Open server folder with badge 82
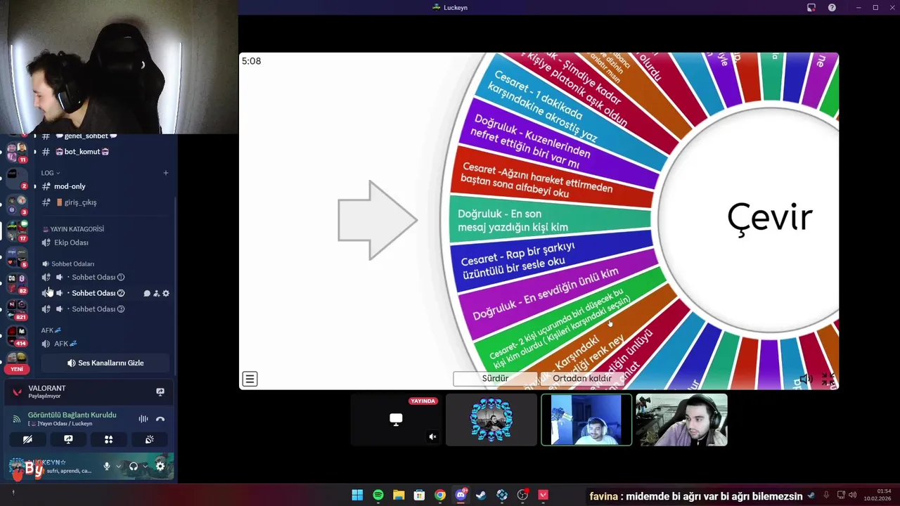The height and width of the screenshot is (506, 900). pyautogui.click(x=17, y=283)
